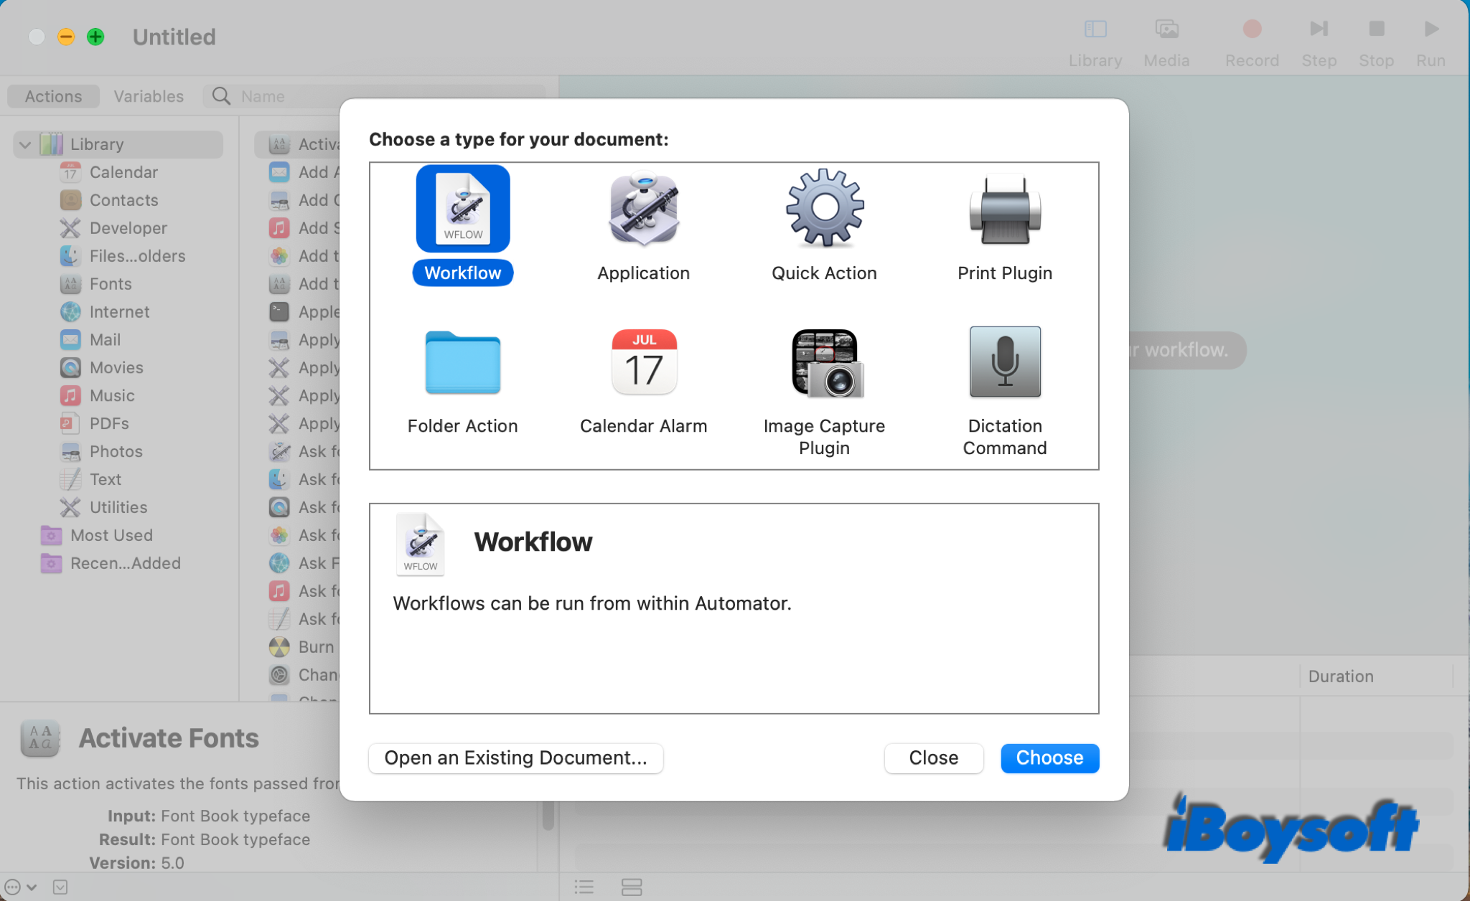Toggle the checkbox in the bottom-left corner
Image resolution: width=1470 pixels, height=901 pixels.
point(60,887)
